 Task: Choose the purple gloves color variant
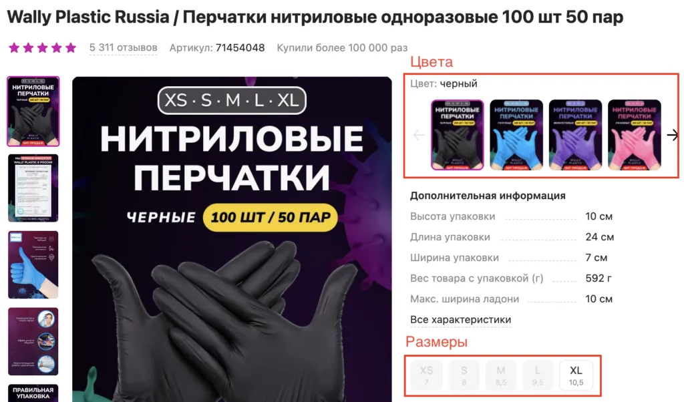(x=575, y=135)
